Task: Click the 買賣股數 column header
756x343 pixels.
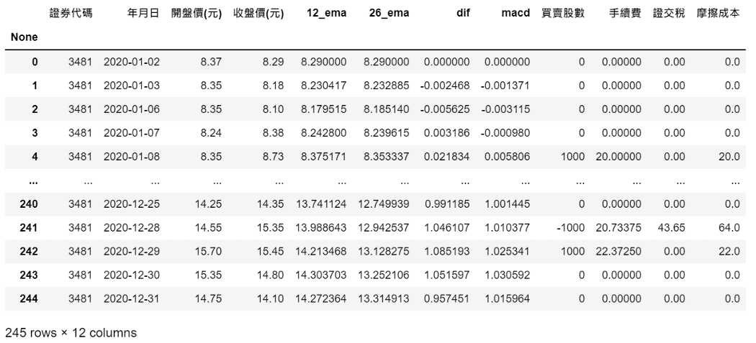Action: pos(563,14)
